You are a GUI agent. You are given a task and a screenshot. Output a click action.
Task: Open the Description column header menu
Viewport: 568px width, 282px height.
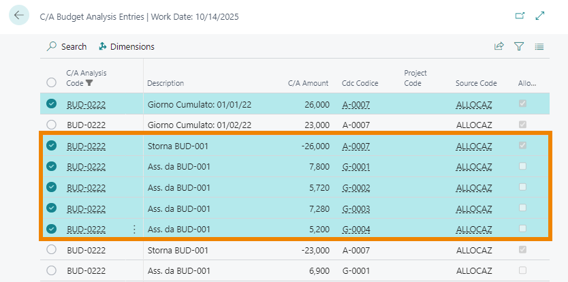click(x=165, y=83)
